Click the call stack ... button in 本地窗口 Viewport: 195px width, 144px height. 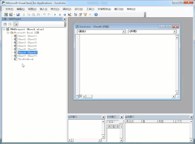[x=121, y=122]
